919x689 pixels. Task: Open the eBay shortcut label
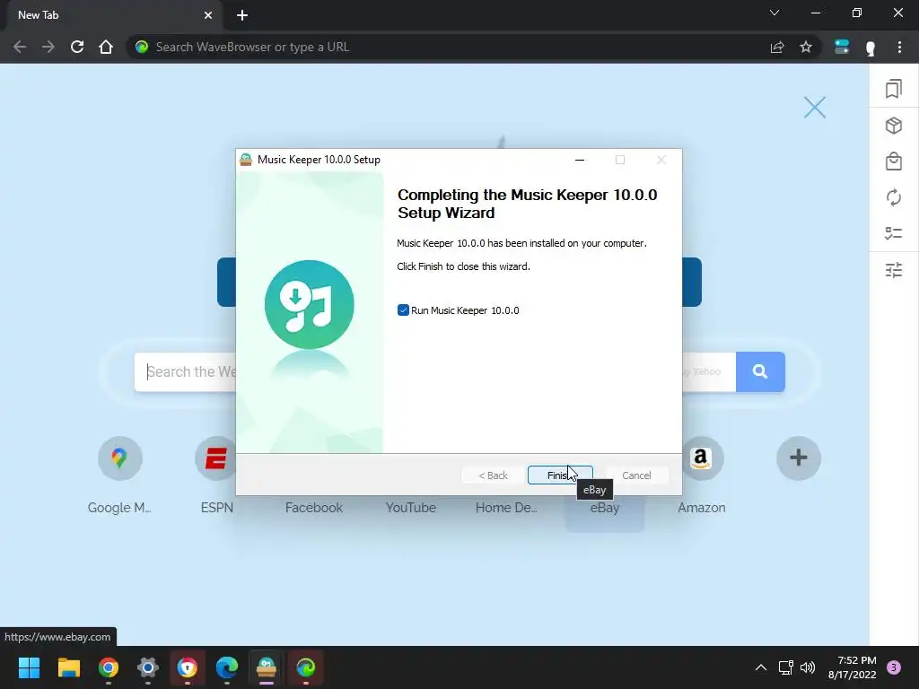click(604, 508)
